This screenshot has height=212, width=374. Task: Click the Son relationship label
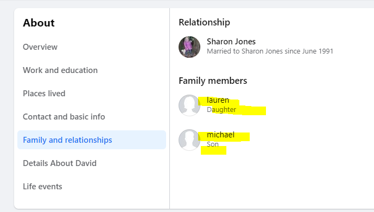click(213, 144)
